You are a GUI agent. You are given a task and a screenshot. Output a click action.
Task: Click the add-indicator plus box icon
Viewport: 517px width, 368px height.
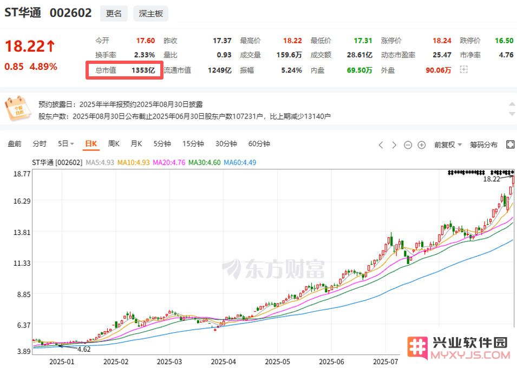(463, 69)
